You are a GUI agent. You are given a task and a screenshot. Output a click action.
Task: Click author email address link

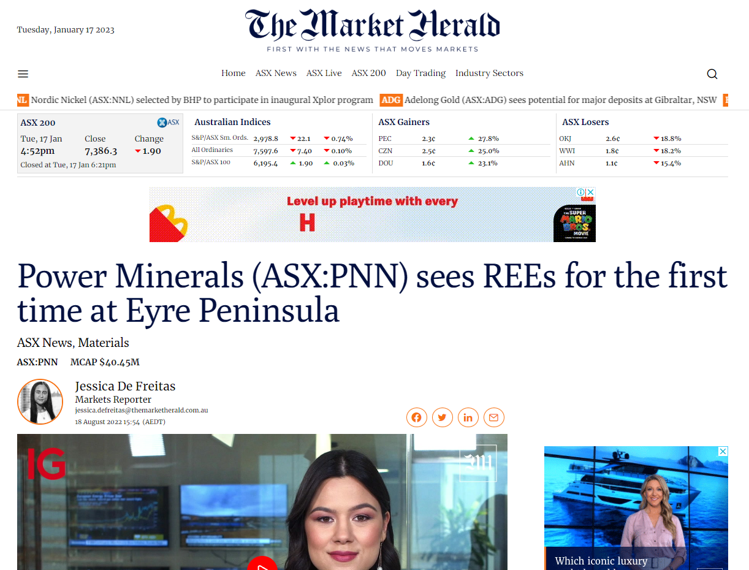pyautogui.click(x=142, y=410)
